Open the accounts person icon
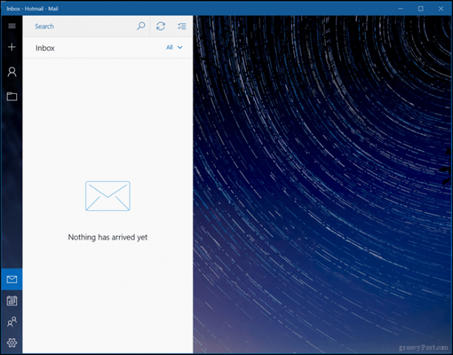 12,72
